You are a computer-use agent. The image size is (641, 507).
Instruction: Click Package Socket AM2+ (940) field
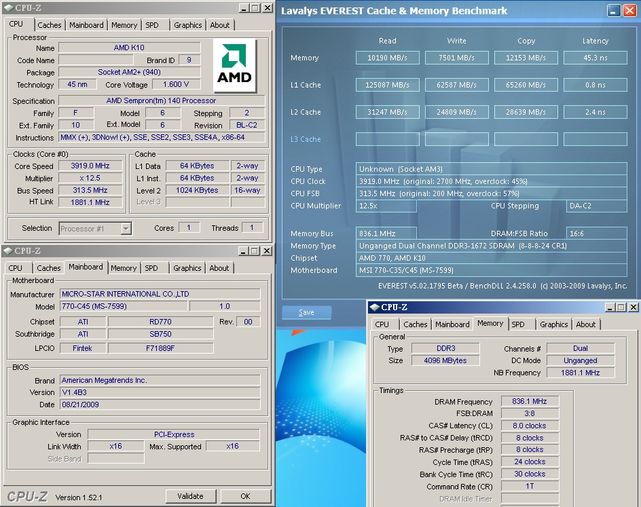(130, 73)
